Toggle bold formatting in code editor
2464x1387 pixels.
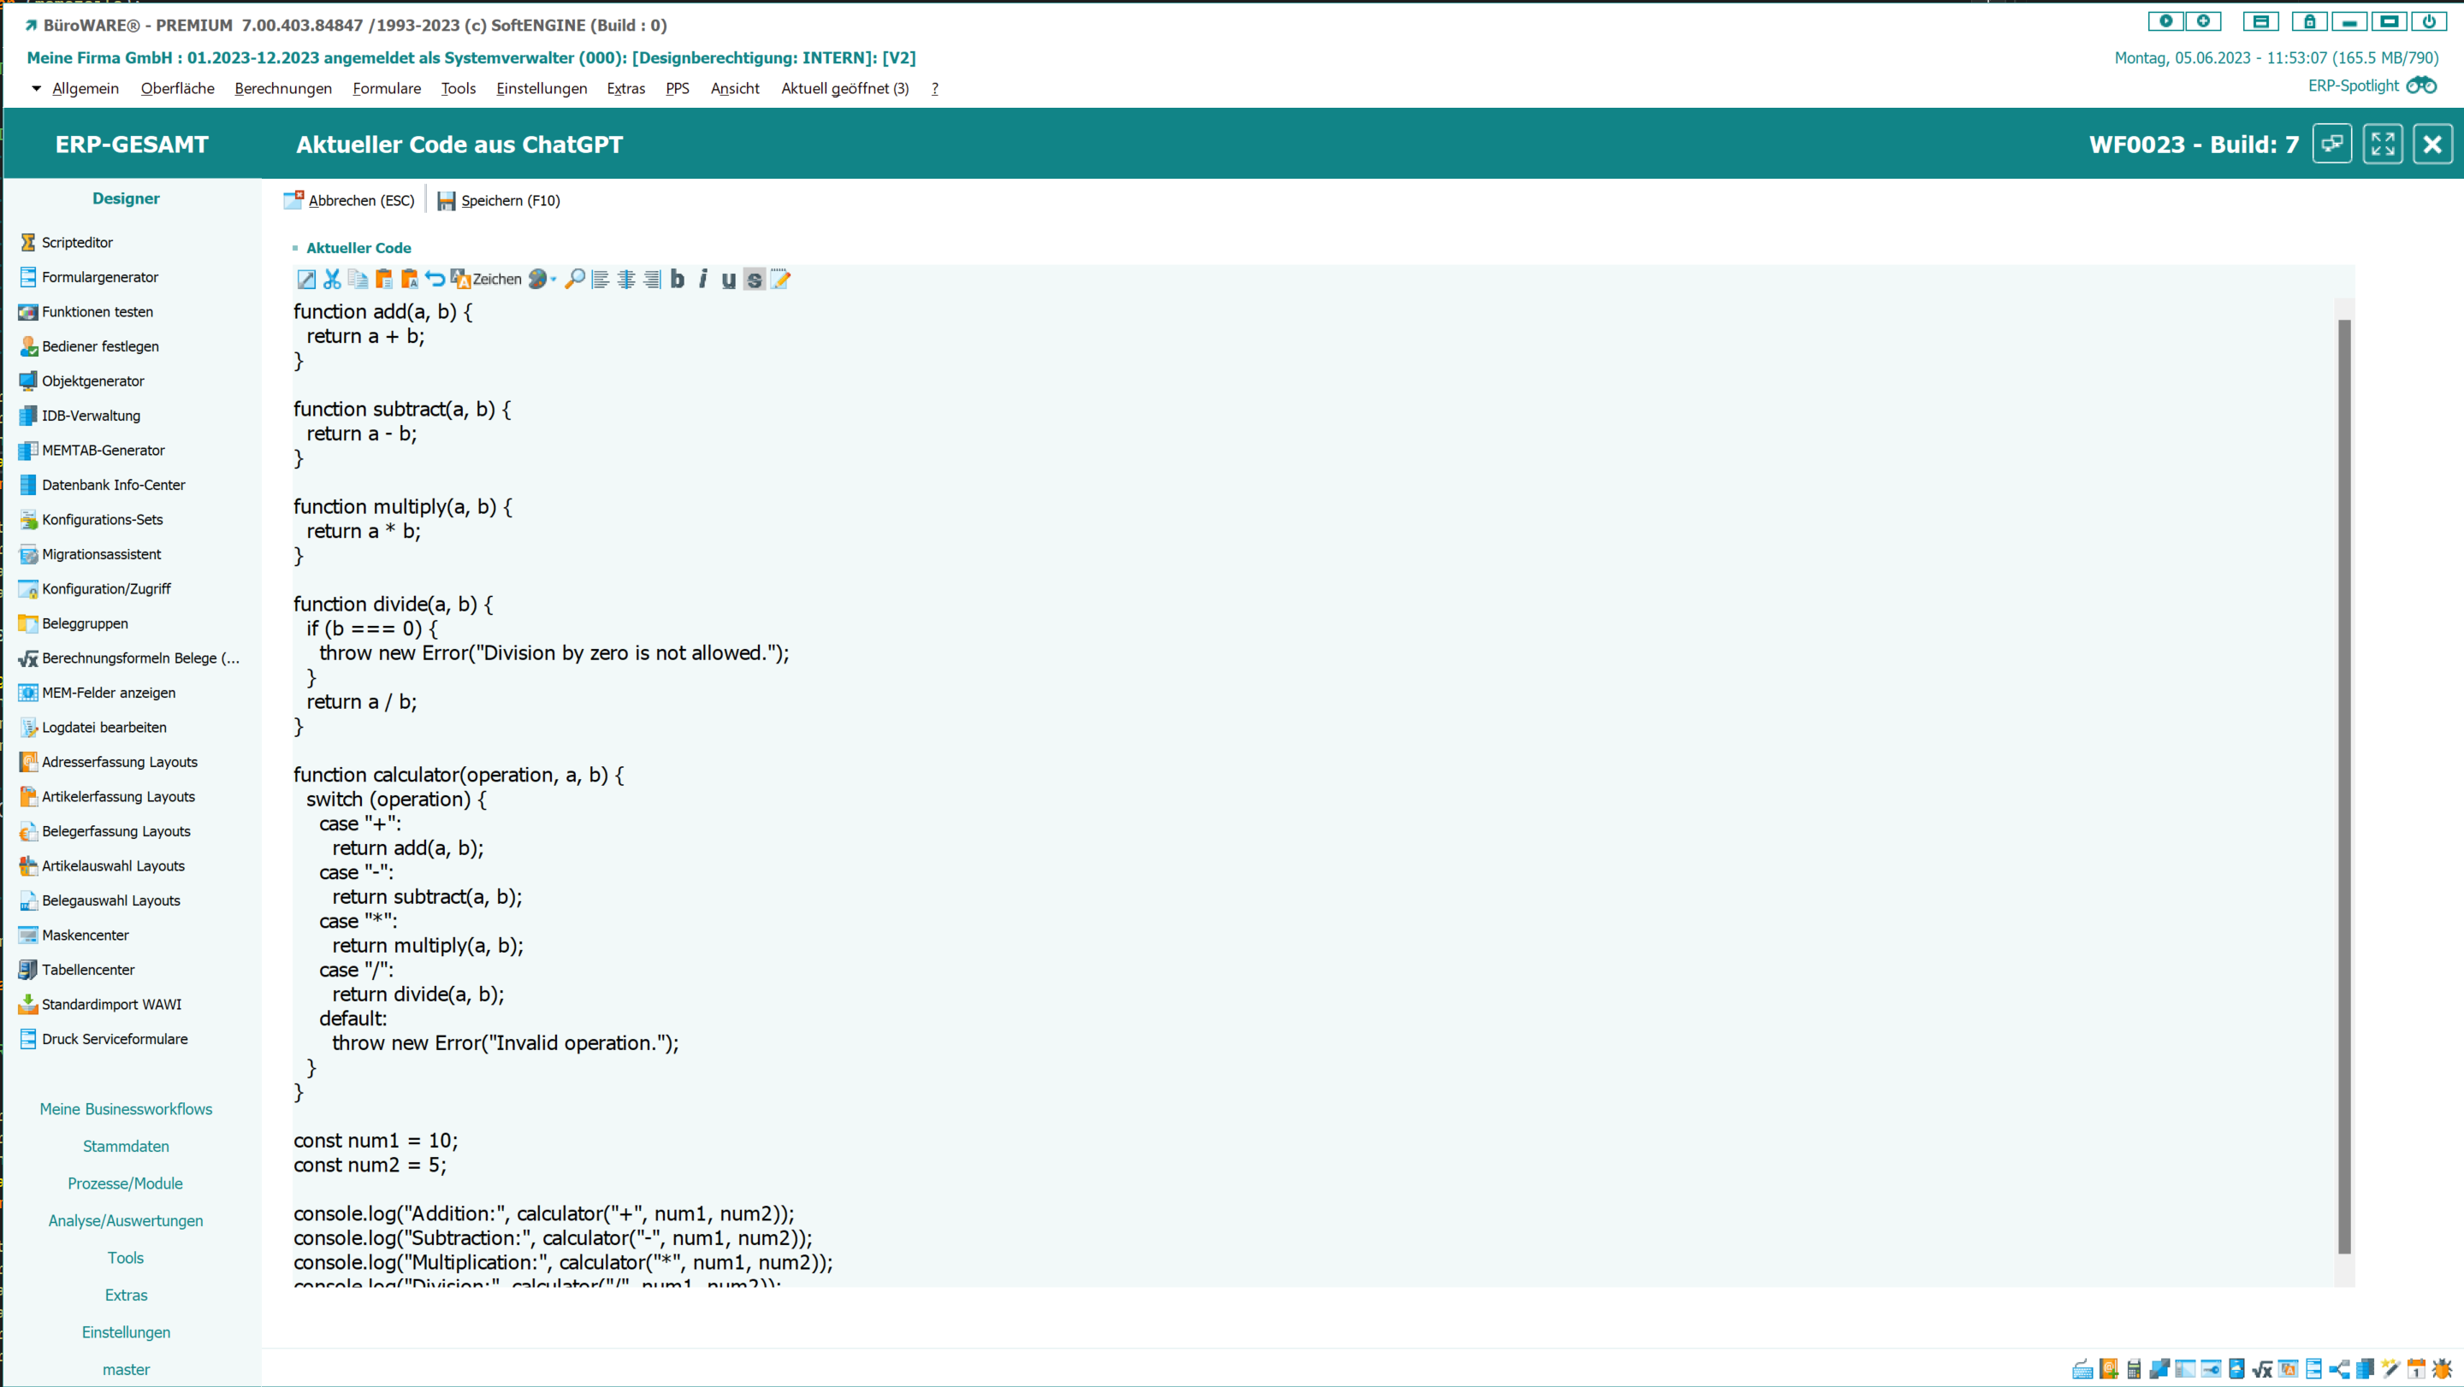pos(678,279)
